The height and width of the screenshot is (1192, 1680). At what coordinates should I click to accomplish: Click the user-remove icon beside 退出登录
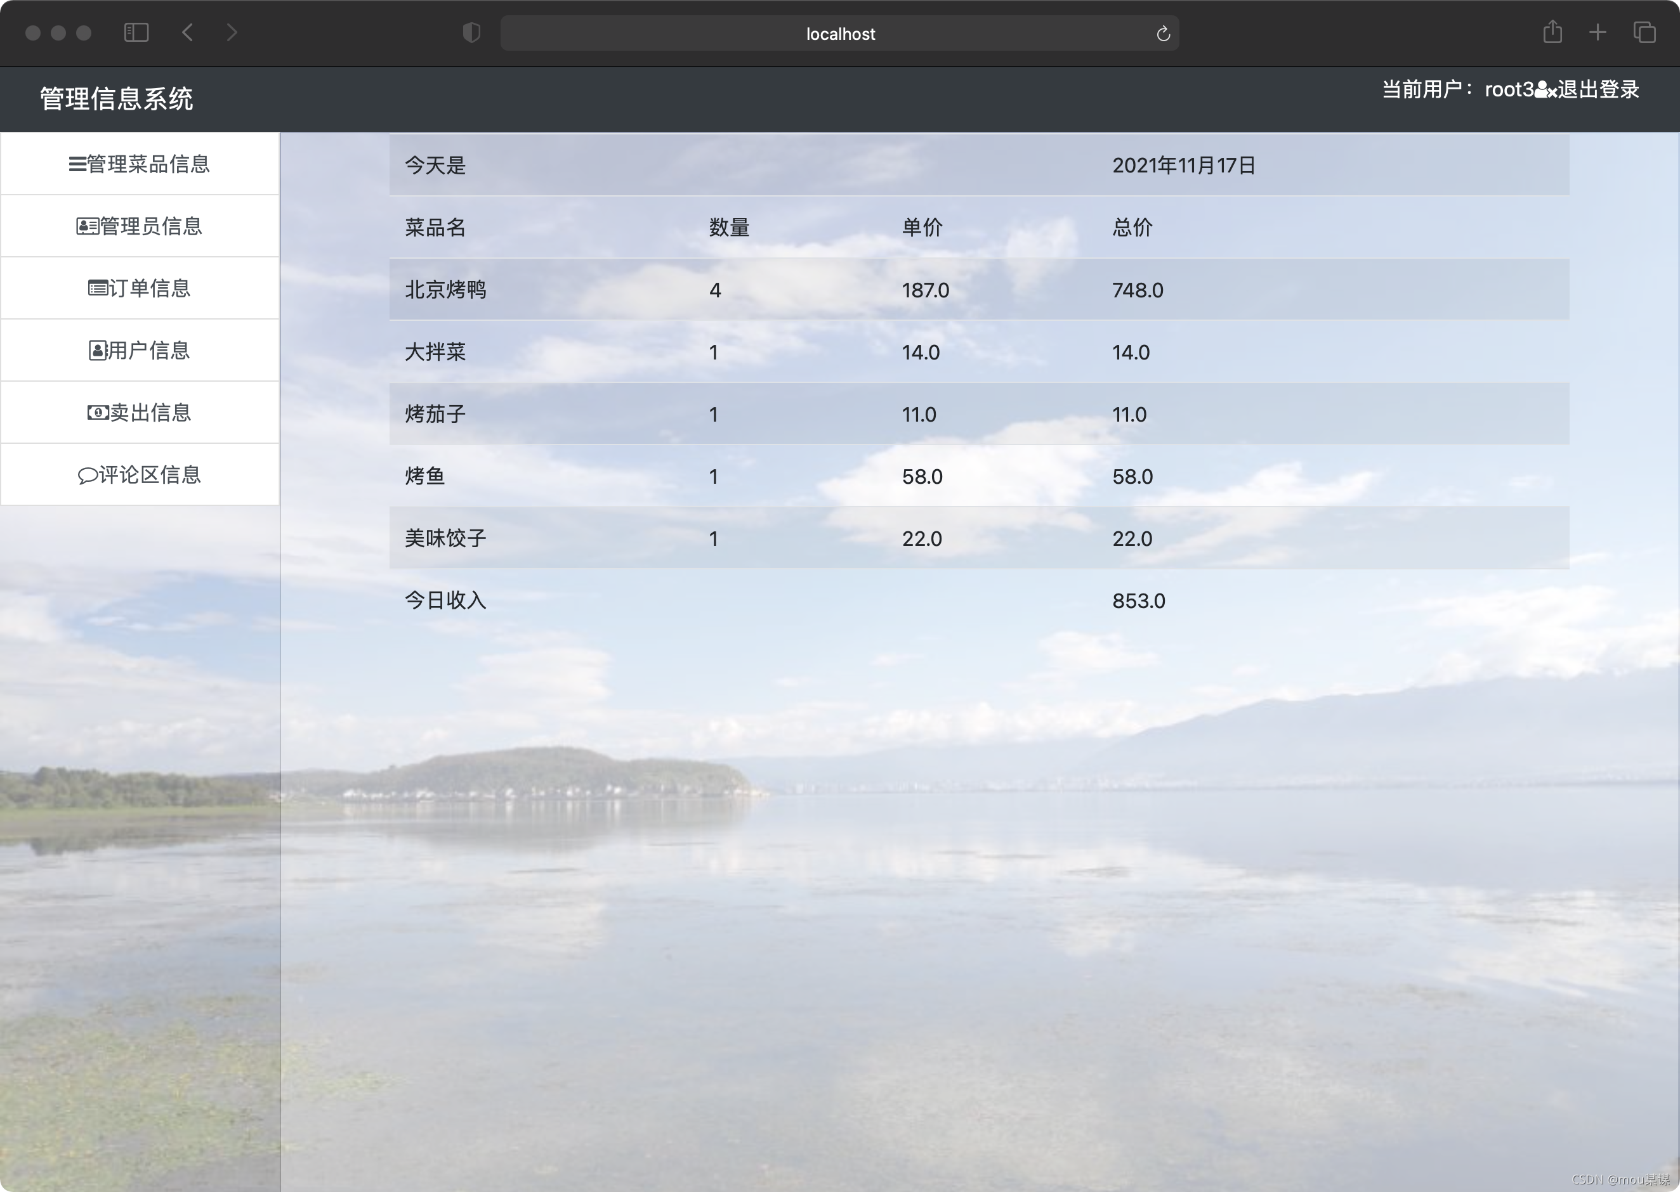click(1545, 90)
